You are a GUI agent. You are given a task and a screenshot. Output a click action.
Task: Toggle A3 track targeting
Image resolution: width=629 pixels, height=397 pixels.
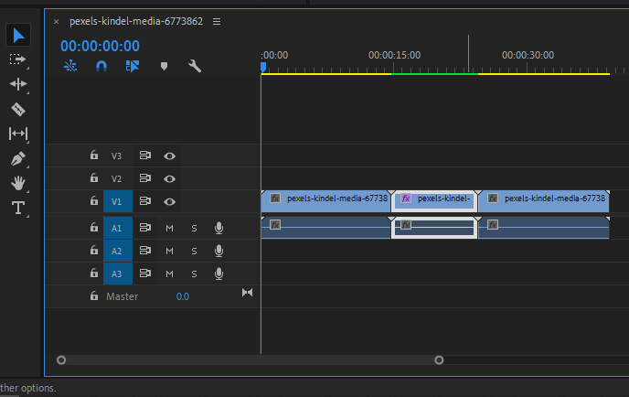(x=118, y=274)
